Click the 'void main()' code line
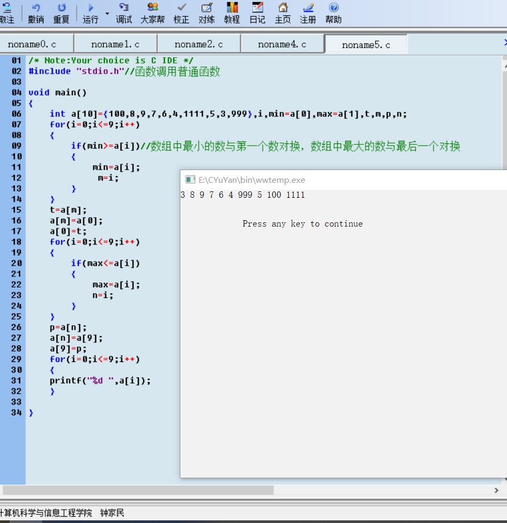507x523 pixels. pyautogui.click(x=58, y=92)
